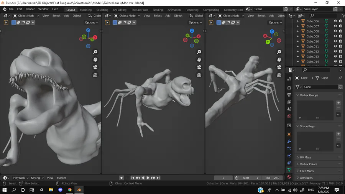Image resolution: width=345 pixels, height=194 pixels.
Task: Expand Cube.009 in the outliner
Action: pyautogui.click(x=298, y=36)
